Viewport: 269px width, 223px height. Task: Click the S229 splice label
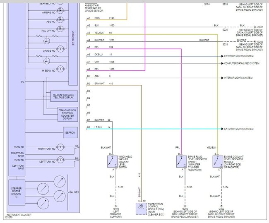click(x=225, y=30)
